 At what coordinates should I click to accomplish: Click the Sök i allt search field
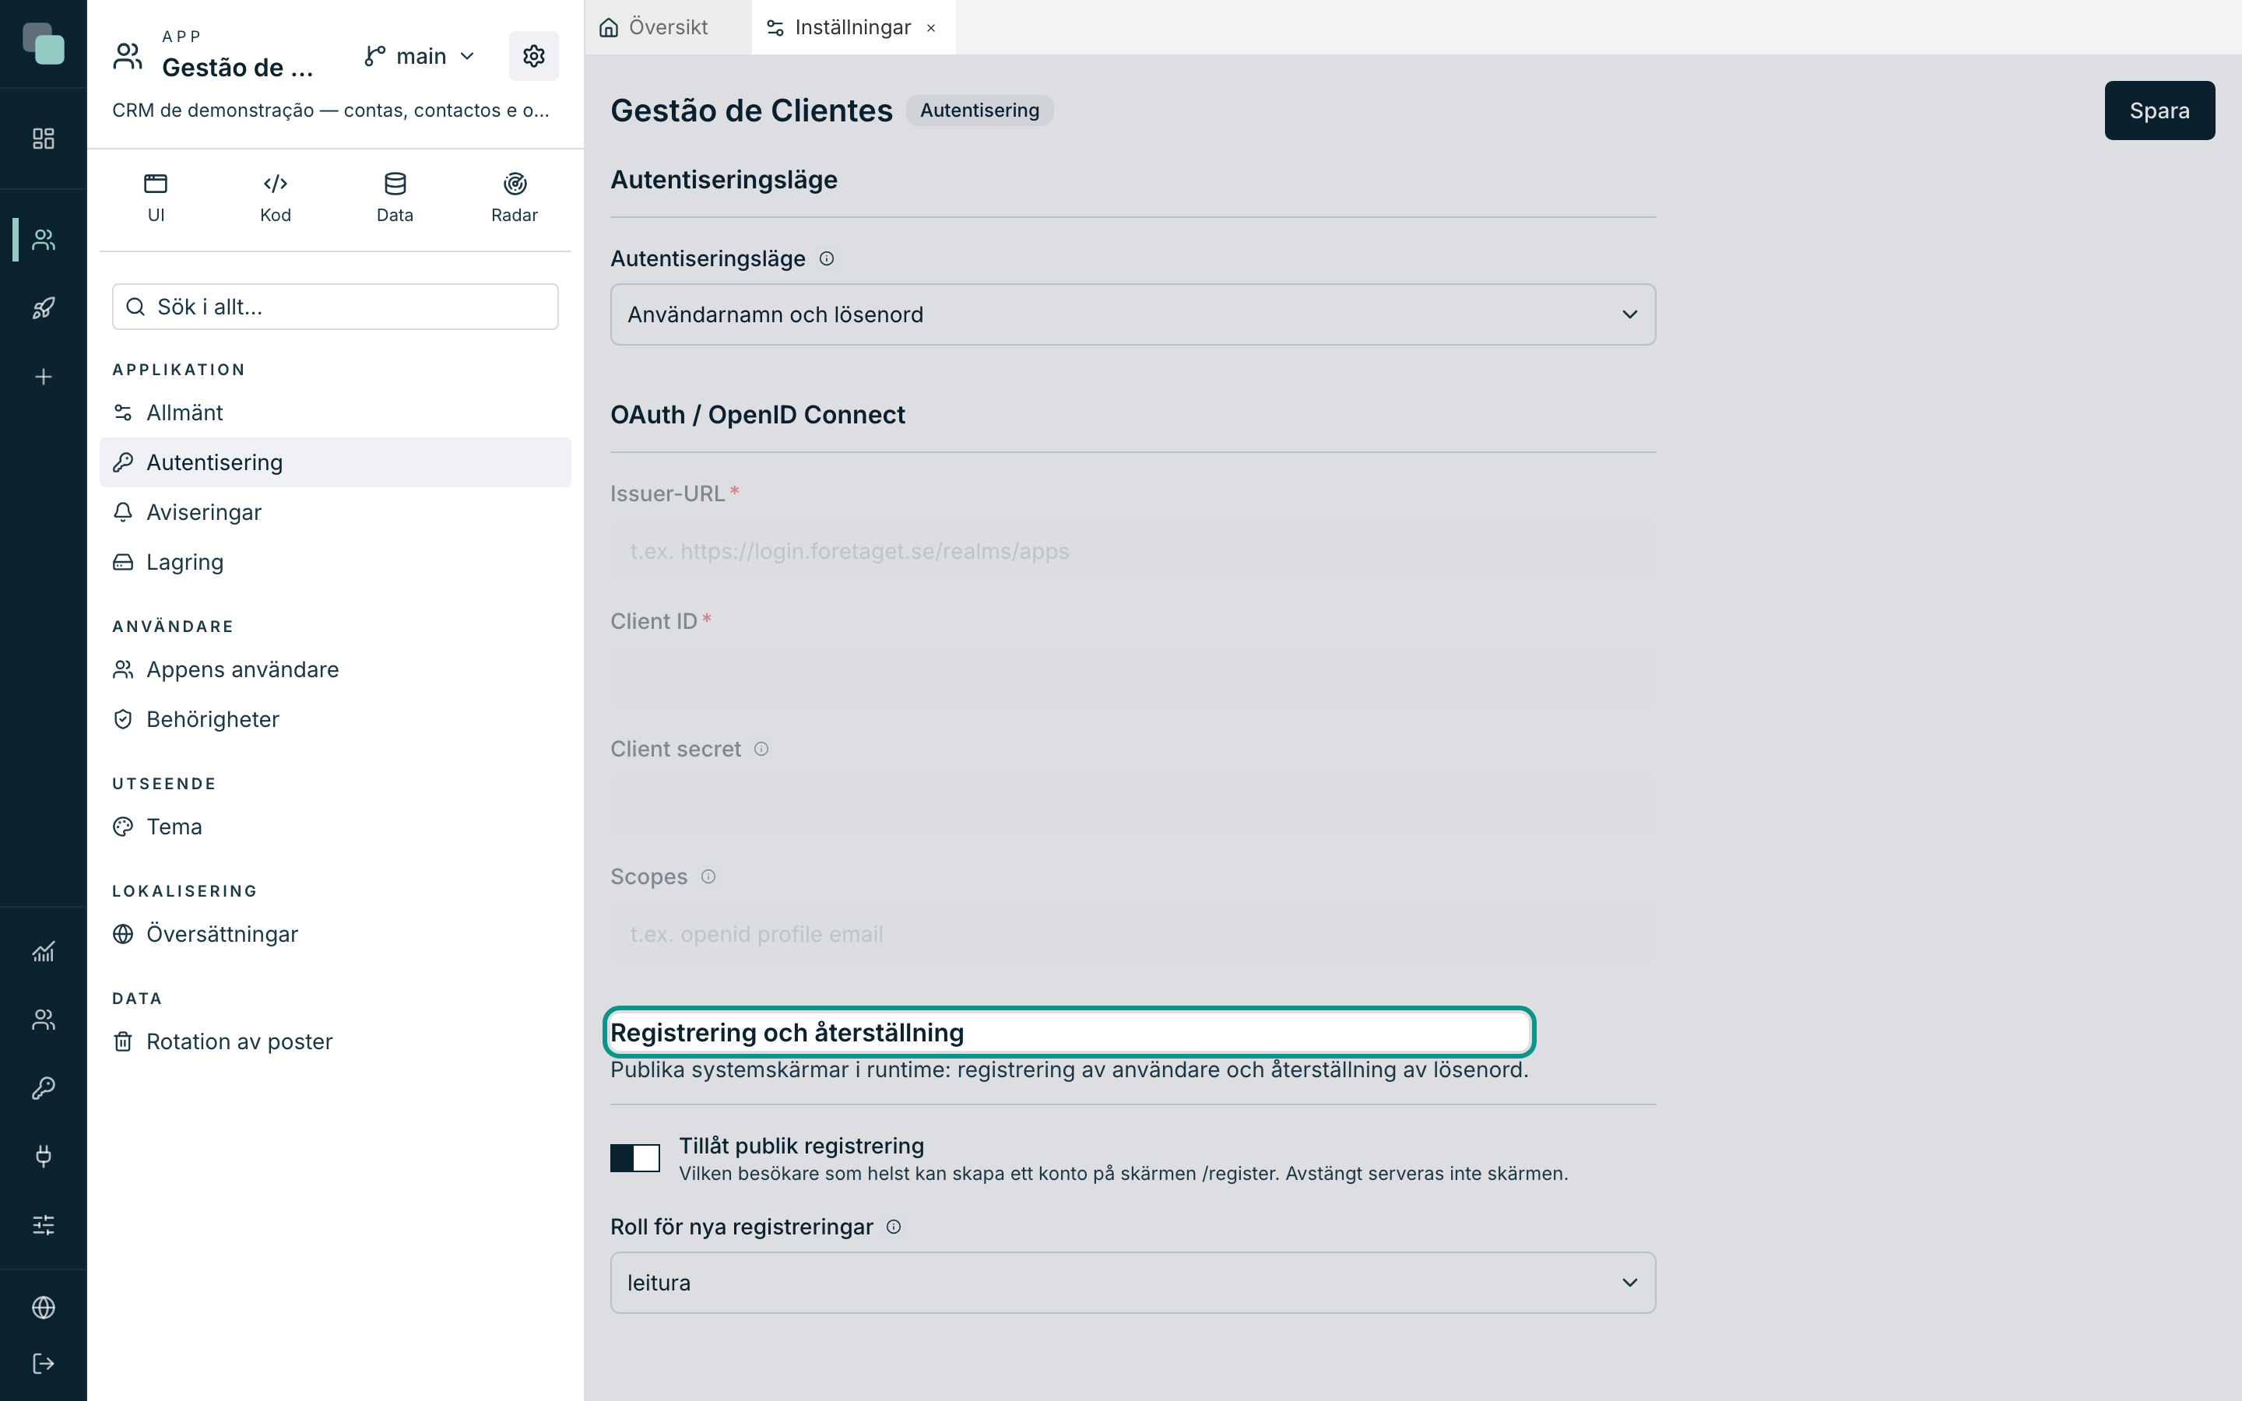(336, 307)
